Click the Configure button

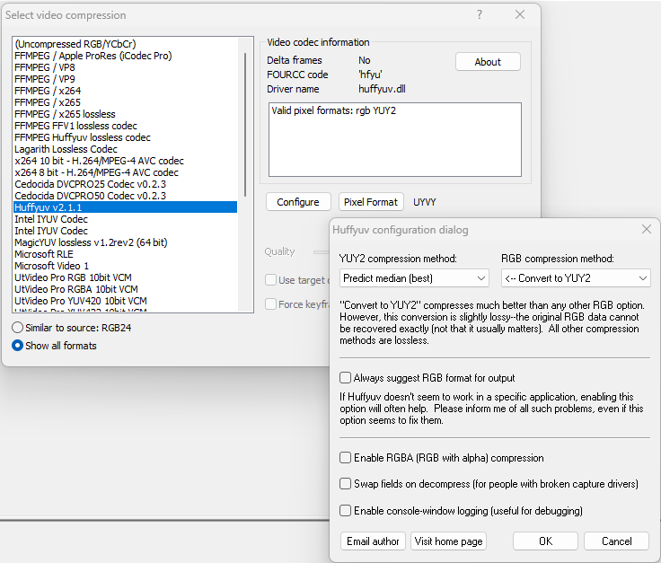point(298,202)
